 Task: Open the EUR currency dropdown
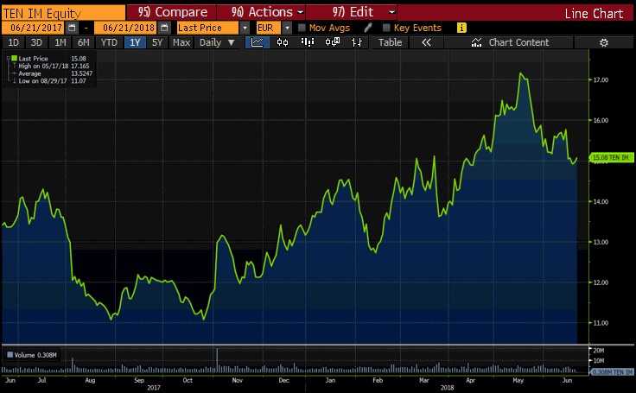click(286, 28)
